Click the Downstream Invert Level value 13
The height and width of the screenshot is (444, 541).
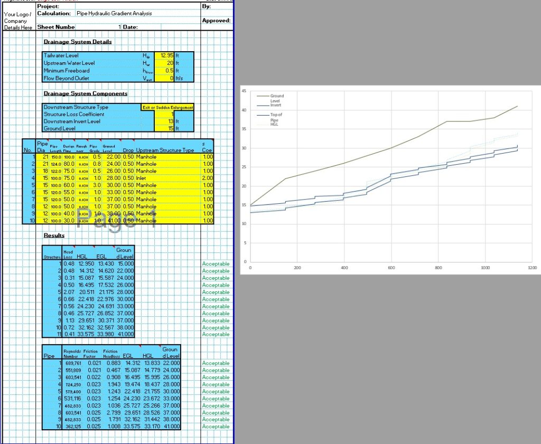click(165, 121)
